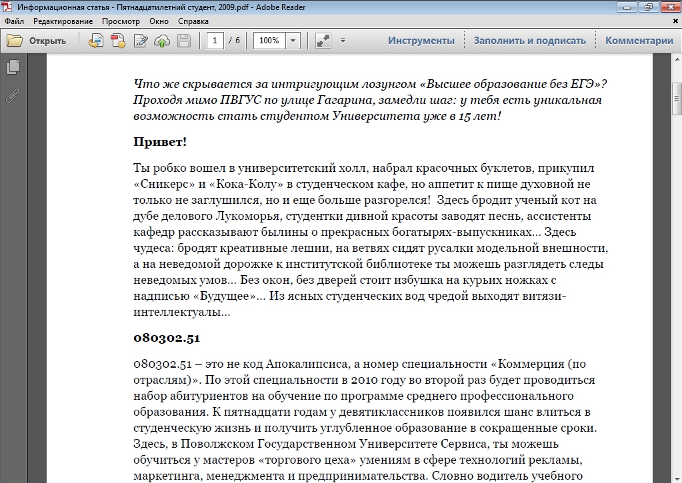Toggle read mode fullscreen icon

pyautogui.click(x=323, y=41)
